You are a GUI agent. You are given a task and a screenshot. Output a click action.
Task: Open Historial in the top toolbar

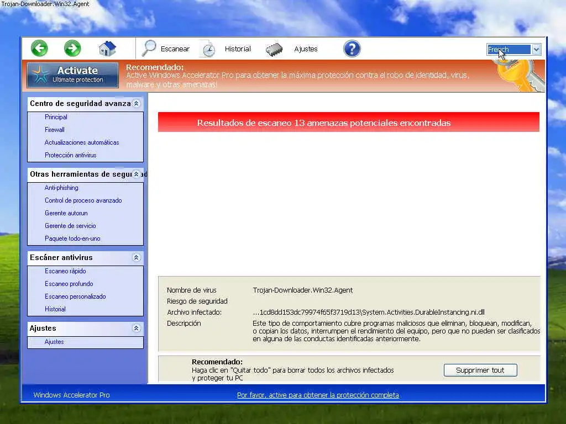[x=238, y=49]
